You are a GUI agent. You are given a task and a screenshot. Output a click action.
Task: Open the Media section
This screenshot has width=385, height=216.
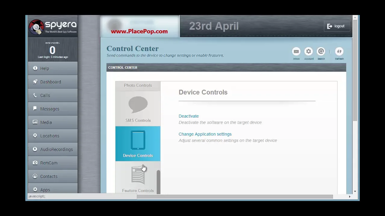point(53,122)
